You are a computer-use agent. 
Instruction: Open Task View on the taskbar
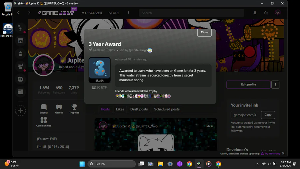point(141,164)
